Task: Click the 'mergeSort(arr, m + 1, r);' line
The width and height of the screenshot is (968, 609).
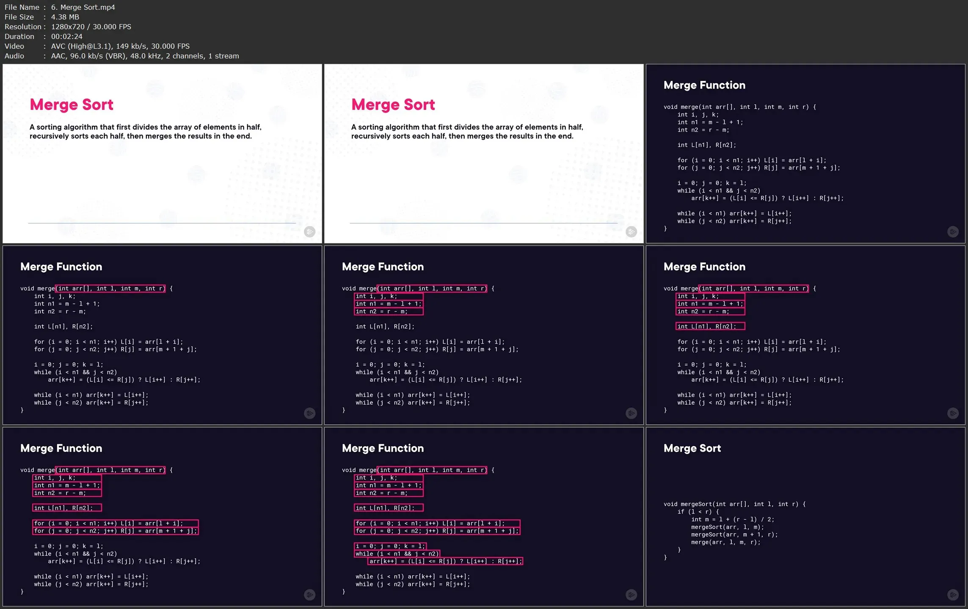Action: coord(734,535)
